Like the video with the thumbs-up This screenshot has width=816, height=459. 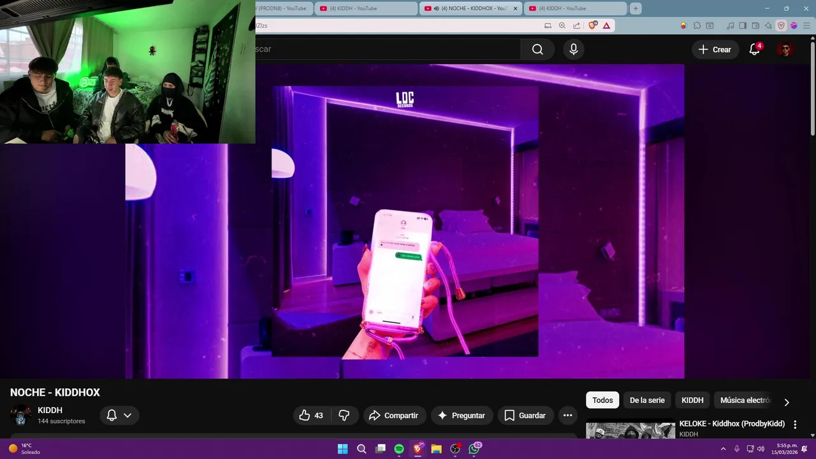[311, 416]
